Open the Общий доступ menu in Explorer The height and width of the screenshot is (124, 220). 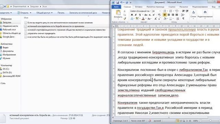pos(44,13)
